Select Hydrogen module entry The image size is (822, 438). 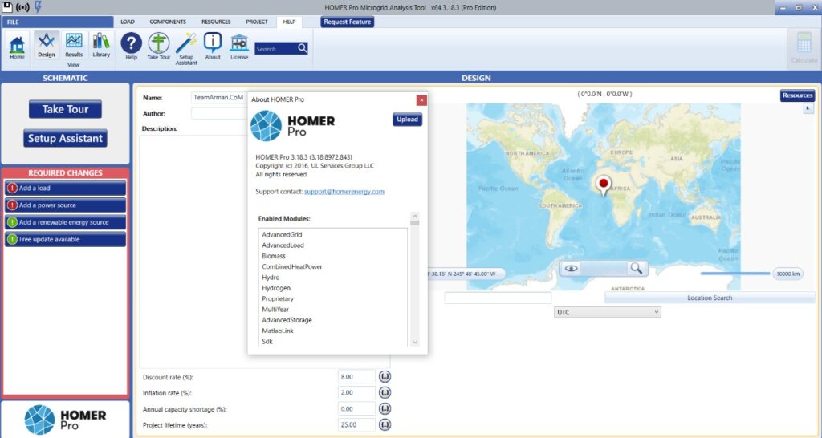click(276, 288)
